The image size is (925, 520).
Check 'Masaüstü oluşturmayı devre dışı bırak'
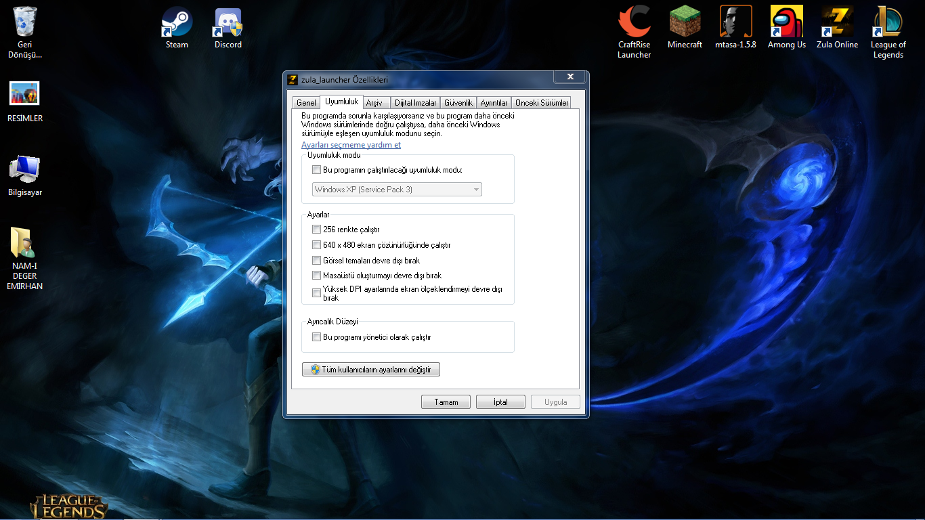coord(316,276)
